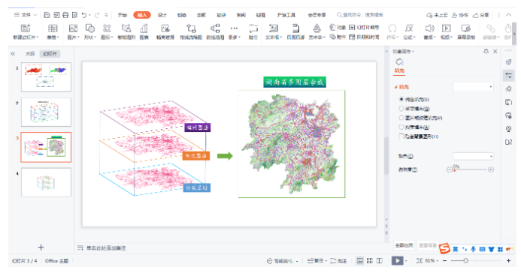The height and width of the screenshot is (273, 521).
Task: Adjust the transparency slider
Action: coord(470,169)
